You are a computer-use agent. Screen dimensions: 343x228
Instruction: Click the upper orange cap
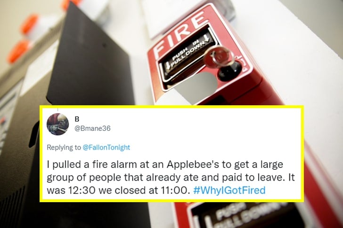click(29, 24)
